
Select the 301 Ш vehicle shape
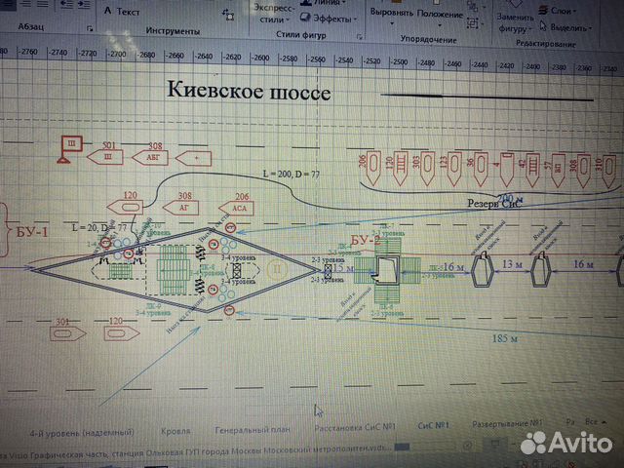105,156
